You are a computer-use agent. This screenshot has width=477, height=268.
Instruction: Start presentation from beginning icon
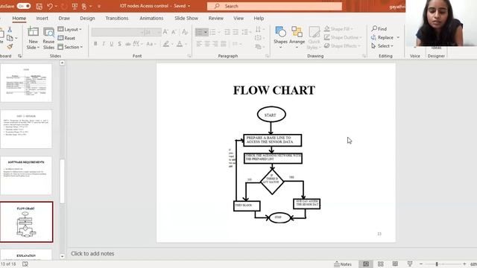[75, 6]
